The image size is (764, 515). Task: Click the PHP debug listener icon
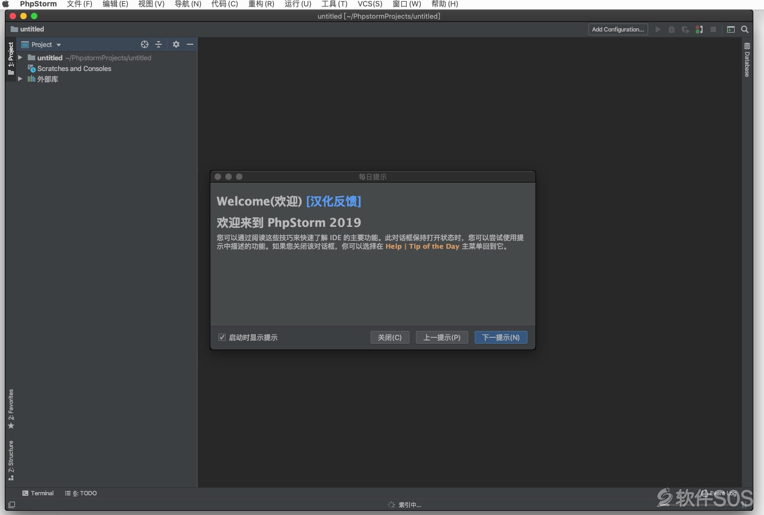click(x=699, y=29)
